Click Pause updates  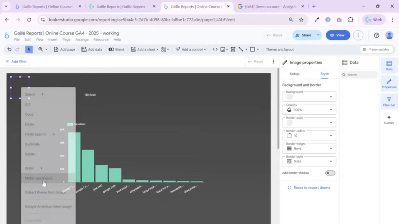(376, 49)
